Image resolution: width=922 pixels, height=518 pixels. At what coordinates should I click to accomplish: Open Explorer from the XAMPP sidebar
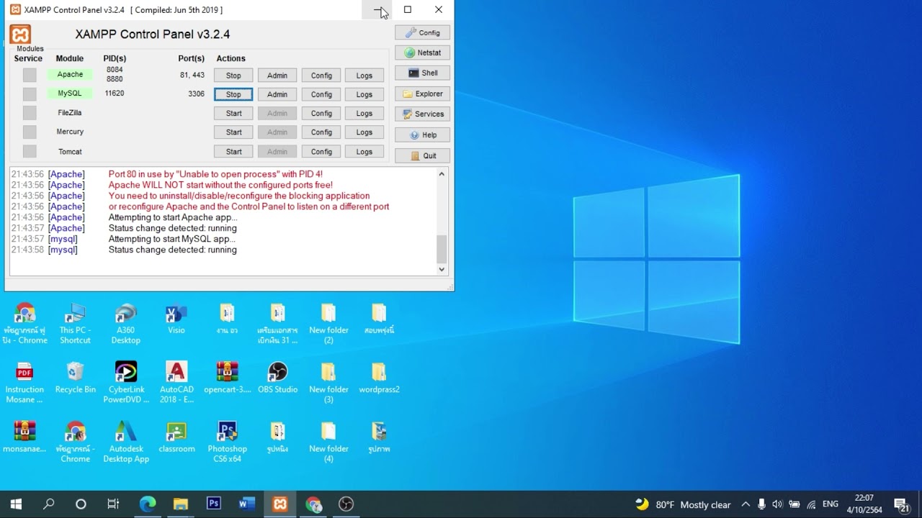(x=422, y=94)
